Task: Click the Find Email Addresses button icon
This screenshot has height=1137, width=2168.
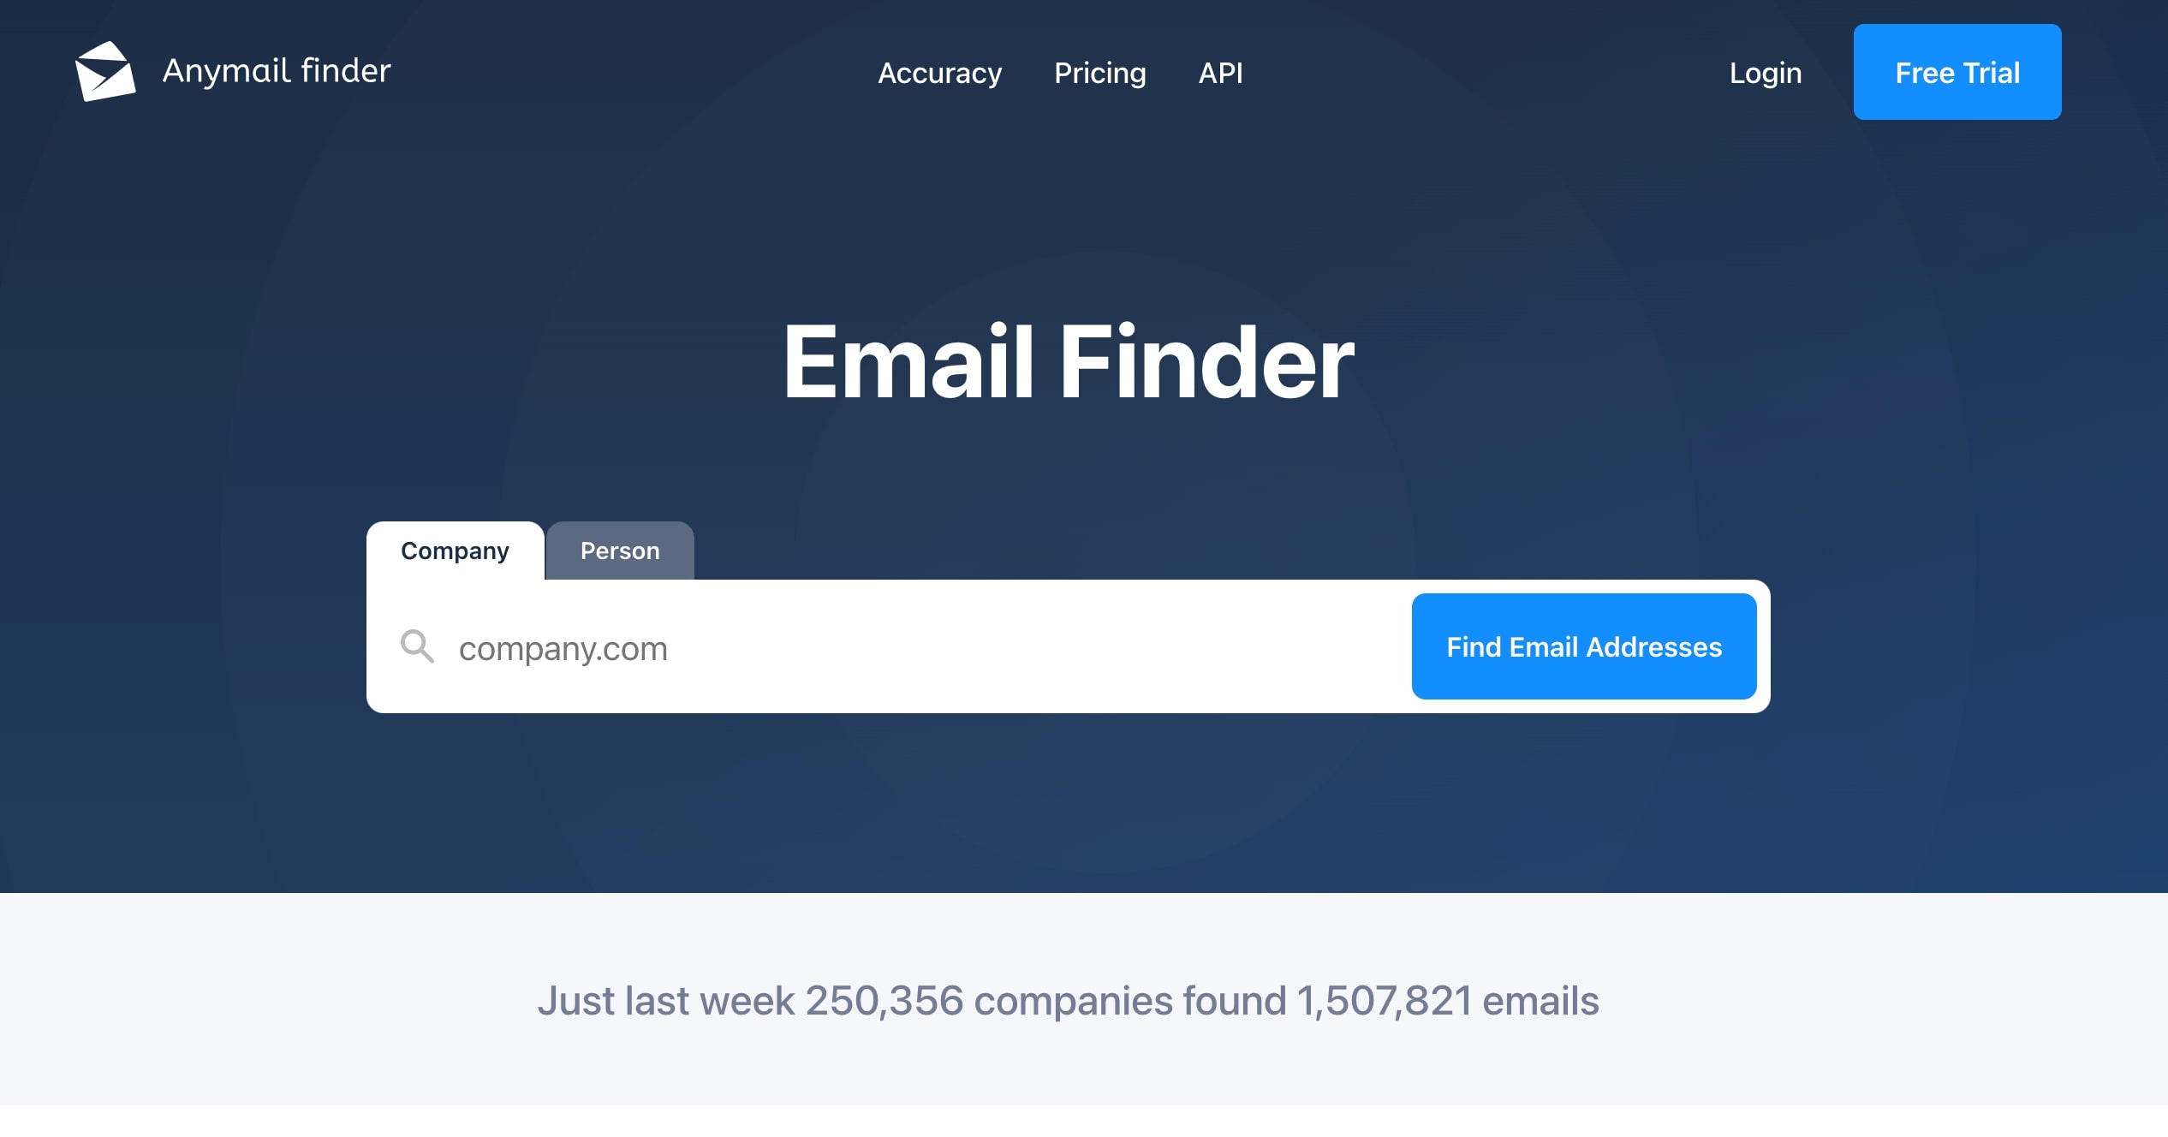Action: (1583, 648)
